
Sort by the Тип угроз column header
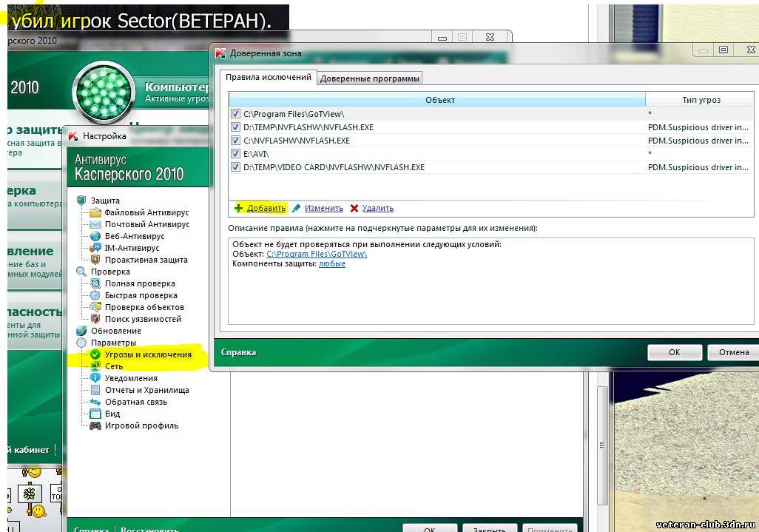point(700,100)
